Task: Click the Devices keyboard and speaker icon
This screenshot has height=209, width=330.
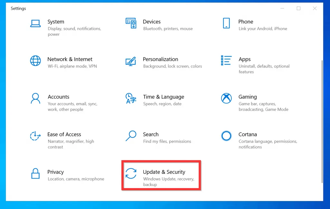Action: pyautogui.click(x=131, y=23)
